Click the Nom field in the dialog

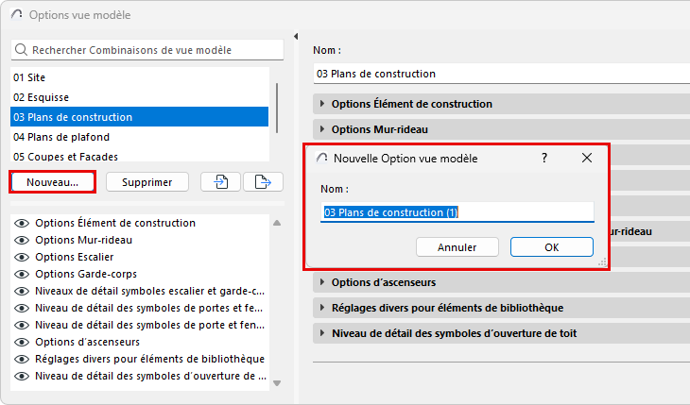coord(457,213)
